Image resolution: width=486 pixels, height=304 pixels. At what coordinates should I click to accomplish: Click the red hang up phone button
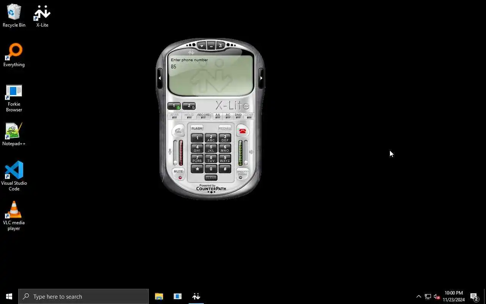point(243,131)
